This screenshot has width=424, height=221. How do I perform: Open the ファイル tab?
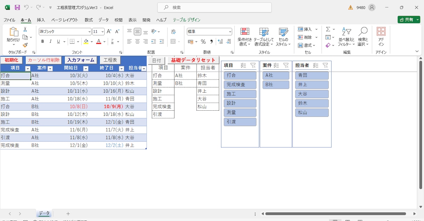(9, 20)
